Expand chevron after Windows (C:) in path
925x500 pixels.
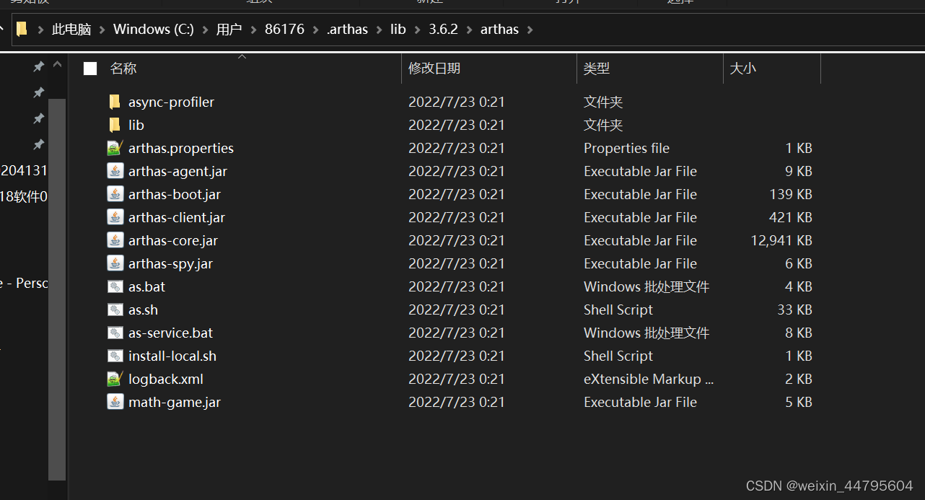coord(205,30)
